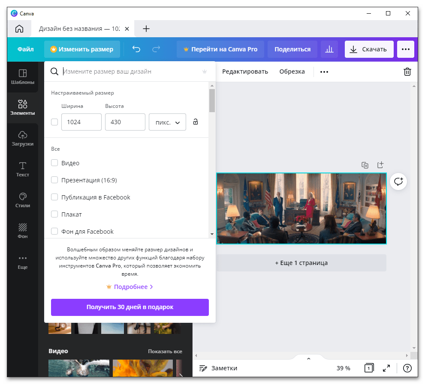This screenshot has width=425, height=384.
Task: Open the 39 % zoom control
Action: [343, 368]
